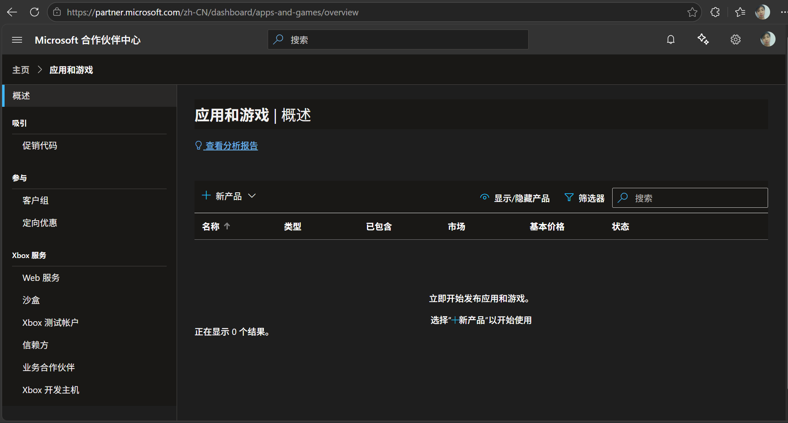Screen dimensions: 788x423
Task: Open 业务合作伙伴 in the sidebar
Action: pos(49,367)
